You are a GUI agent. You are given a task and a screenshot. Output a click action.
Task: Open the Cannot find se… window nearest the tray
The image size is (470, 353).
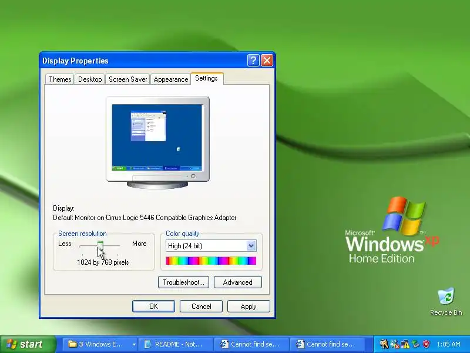pyautogui.click(x=327, y=344)
